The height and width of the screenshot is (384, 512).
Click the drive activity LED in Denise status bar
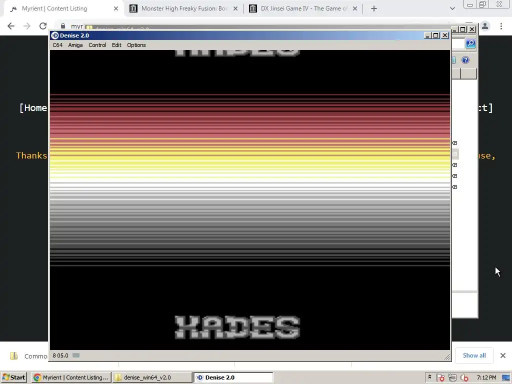(x=76, y=355)
